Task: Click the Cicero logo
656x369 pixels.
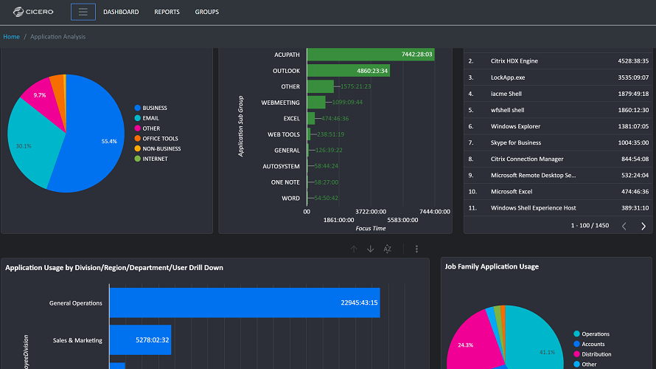Action: click(33, 12)
